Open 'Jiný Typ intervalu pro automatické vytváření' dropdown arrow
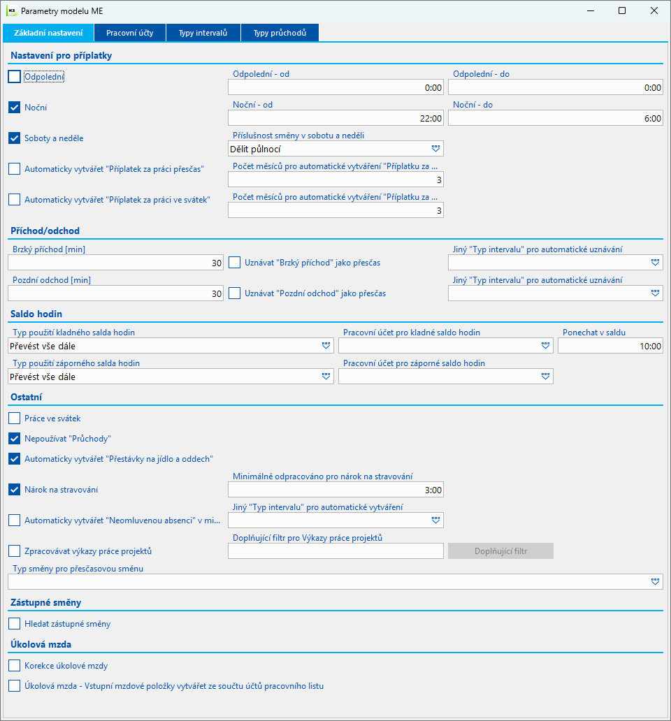Screen dimensions: 671x721 (x=435, y=520)
